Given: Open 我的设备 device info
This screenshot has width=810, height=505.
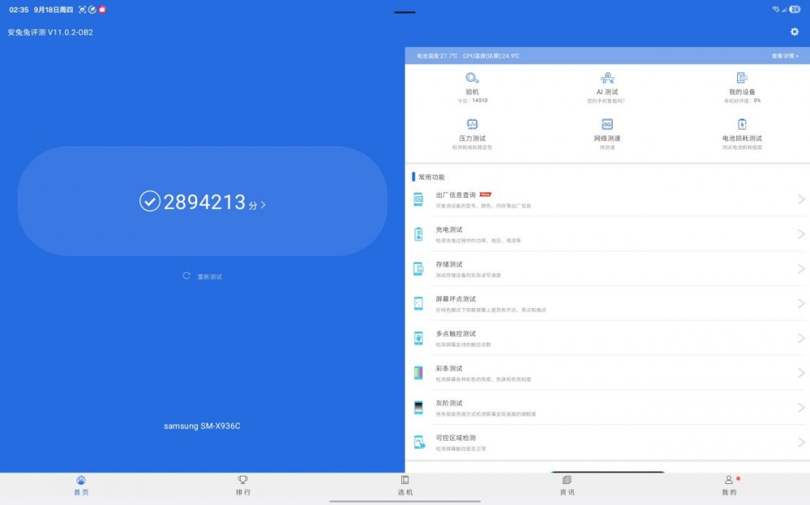Looking at the screenshot, I should point(742,78).
